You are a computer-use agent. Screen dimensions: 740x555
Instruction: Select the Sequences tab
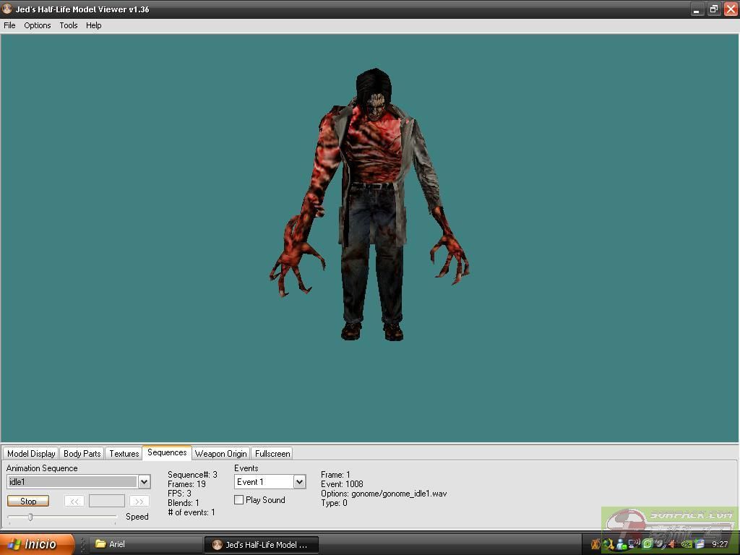(167, 452)
